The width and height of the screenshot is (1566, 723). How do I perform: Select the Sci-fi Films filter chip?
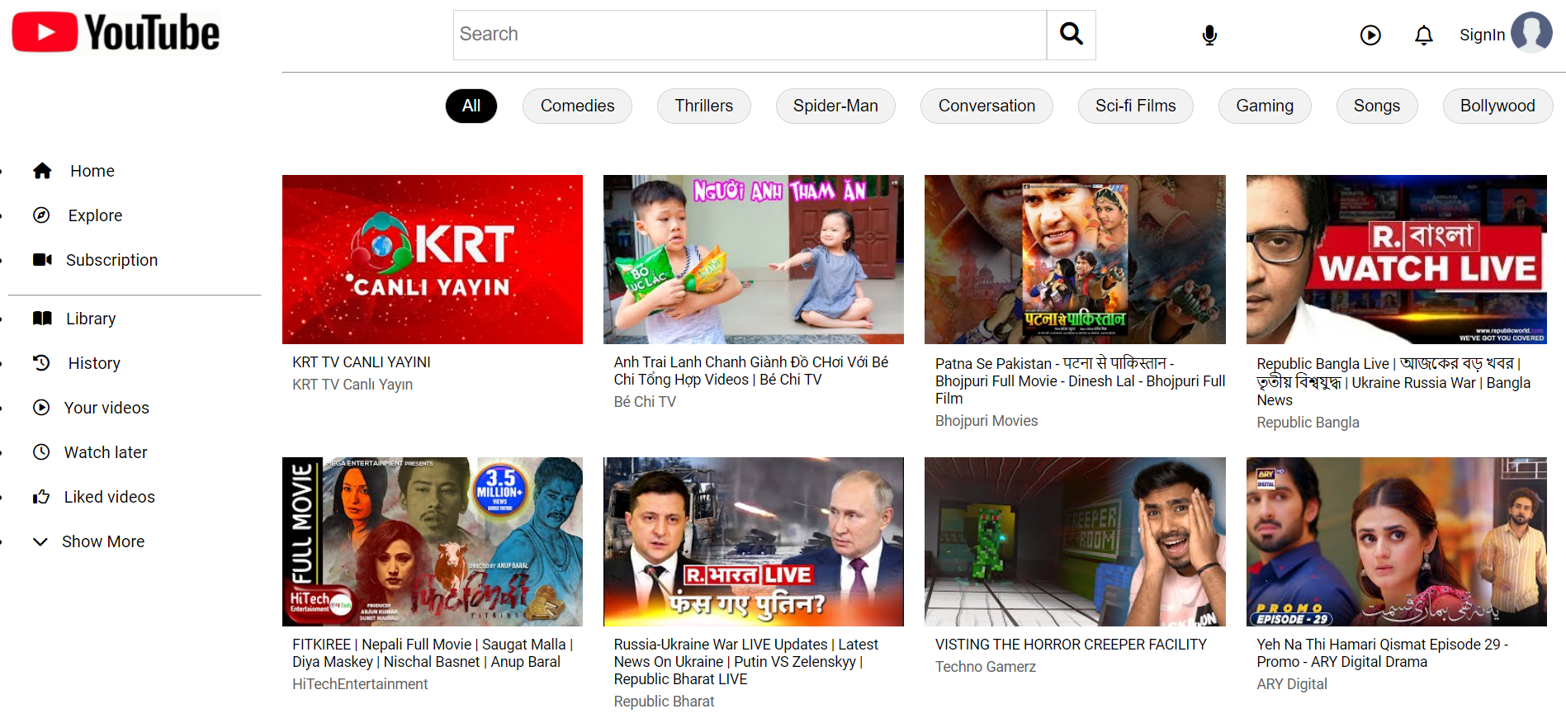click(x=1135, y=106)
